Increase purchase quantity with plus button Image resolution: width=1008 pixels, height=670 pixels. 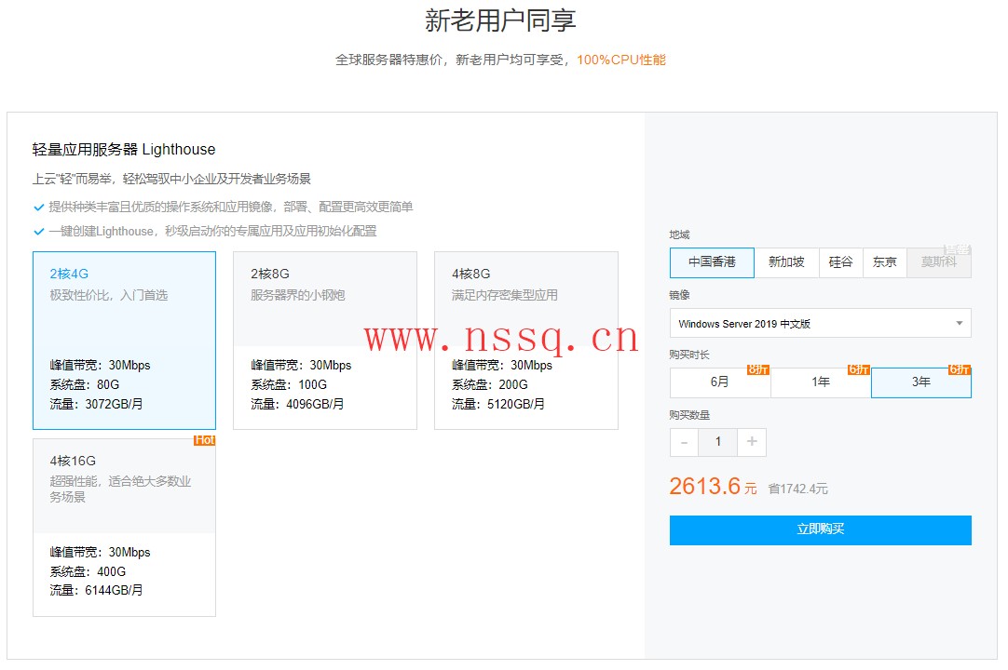(752, 442)
